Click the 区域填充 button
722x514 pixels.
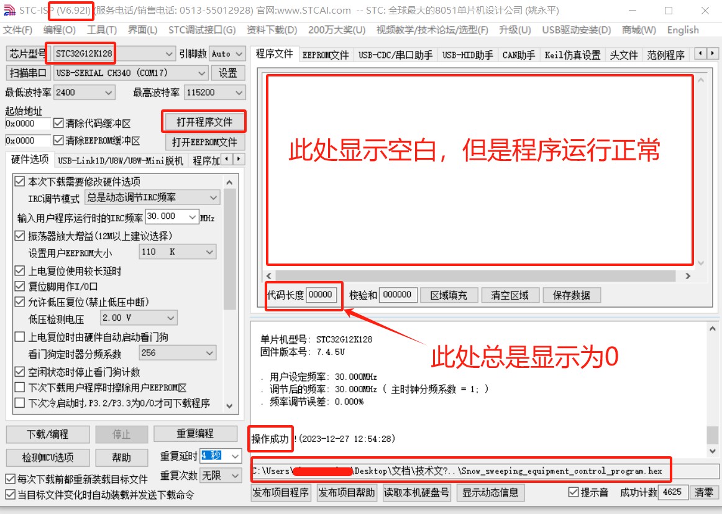[x=449, y=295]
